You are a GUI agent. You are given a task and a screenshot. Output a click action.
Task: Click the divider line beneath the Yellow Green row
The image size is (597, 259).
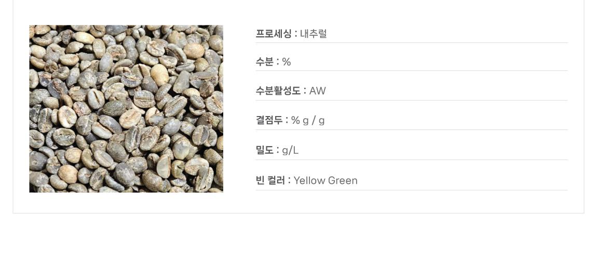412,190
